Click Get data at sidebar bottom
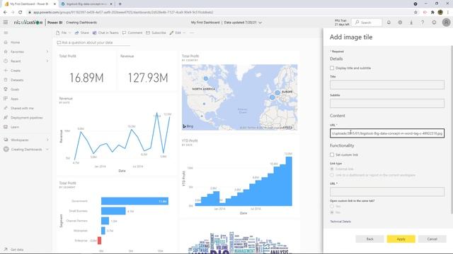453x254 pixels. [17, 250]
